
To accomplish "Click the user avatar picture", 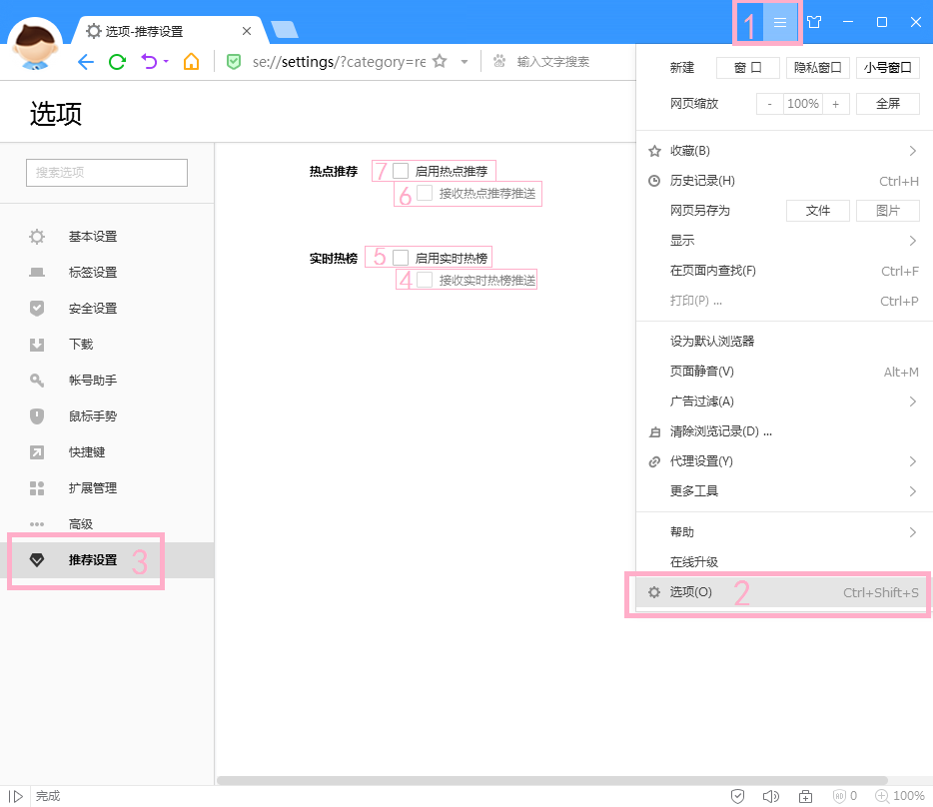I will [x=35, y=44].
